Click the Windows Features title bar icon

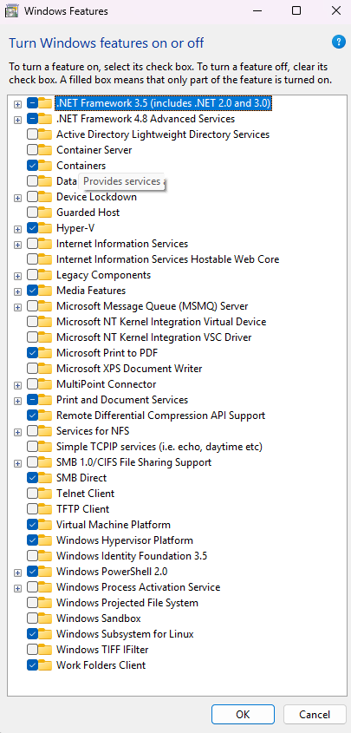[11, 10]
